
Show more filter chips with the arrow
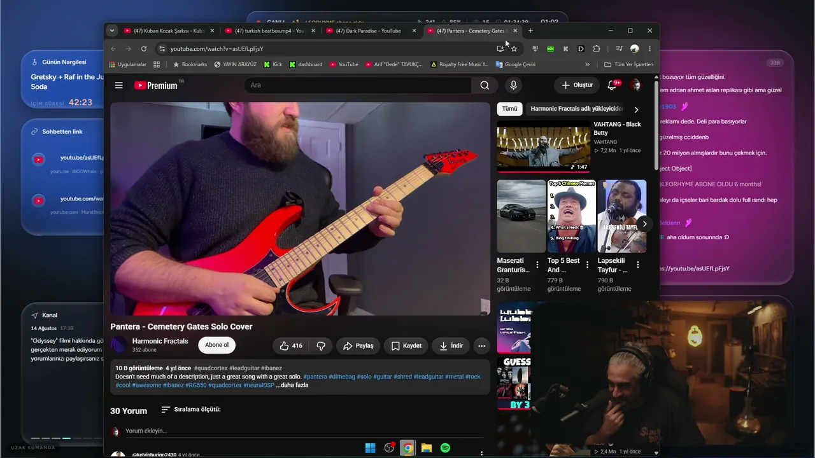(x=635, y=109)
